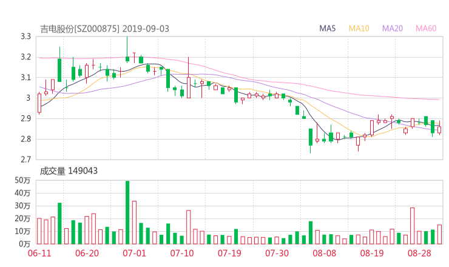This screenshot has height=267, width=449.
Task: Click the last red volume bar on the right
Action: 439,234
